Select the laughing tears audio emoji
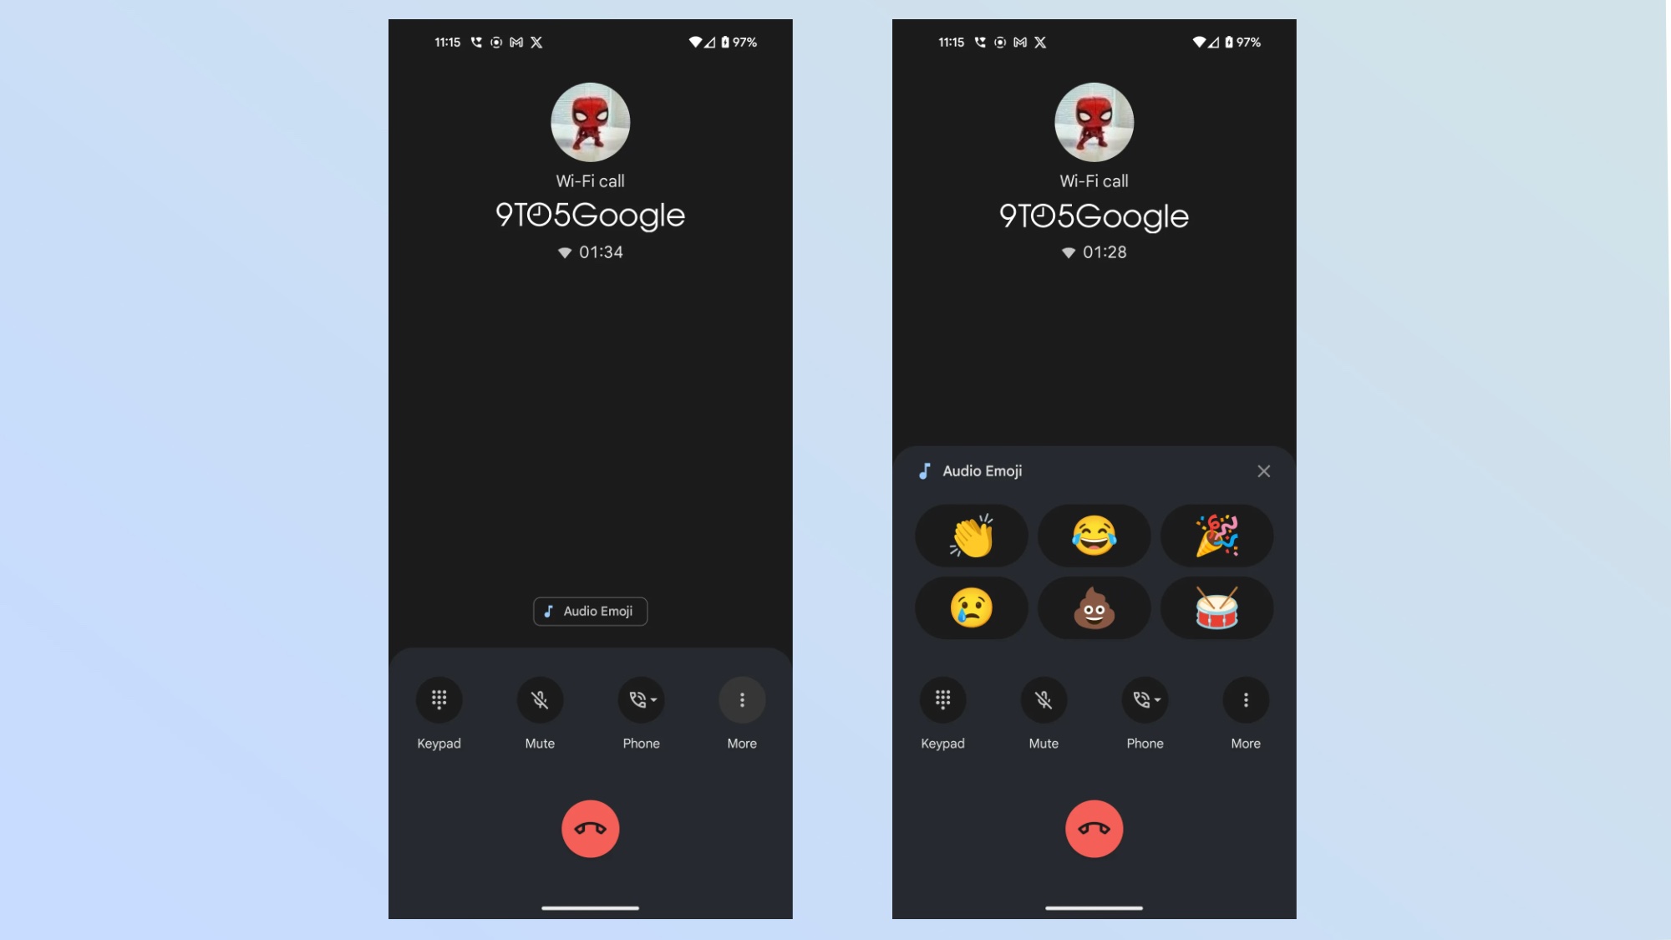The image size is (1671, 940). click(1093, 536)
